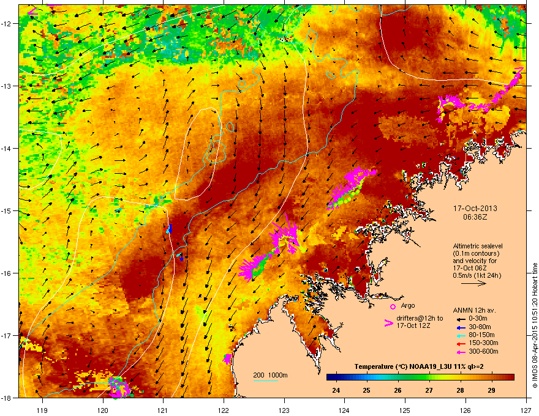This screenshot has width=539, height=416.
Task: Click the 'Altimetric sealevel' text
Action: (x=478, y=246)
